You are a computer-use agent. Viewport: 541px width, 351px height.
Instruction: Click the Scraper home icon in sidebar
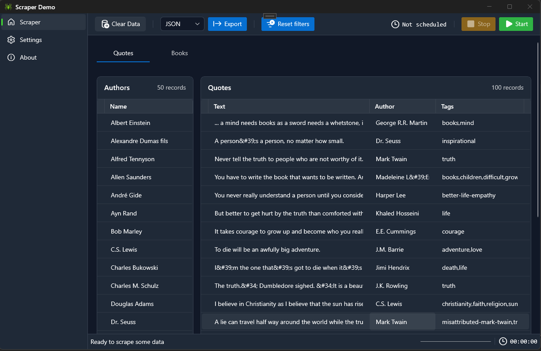click(11, 22)
